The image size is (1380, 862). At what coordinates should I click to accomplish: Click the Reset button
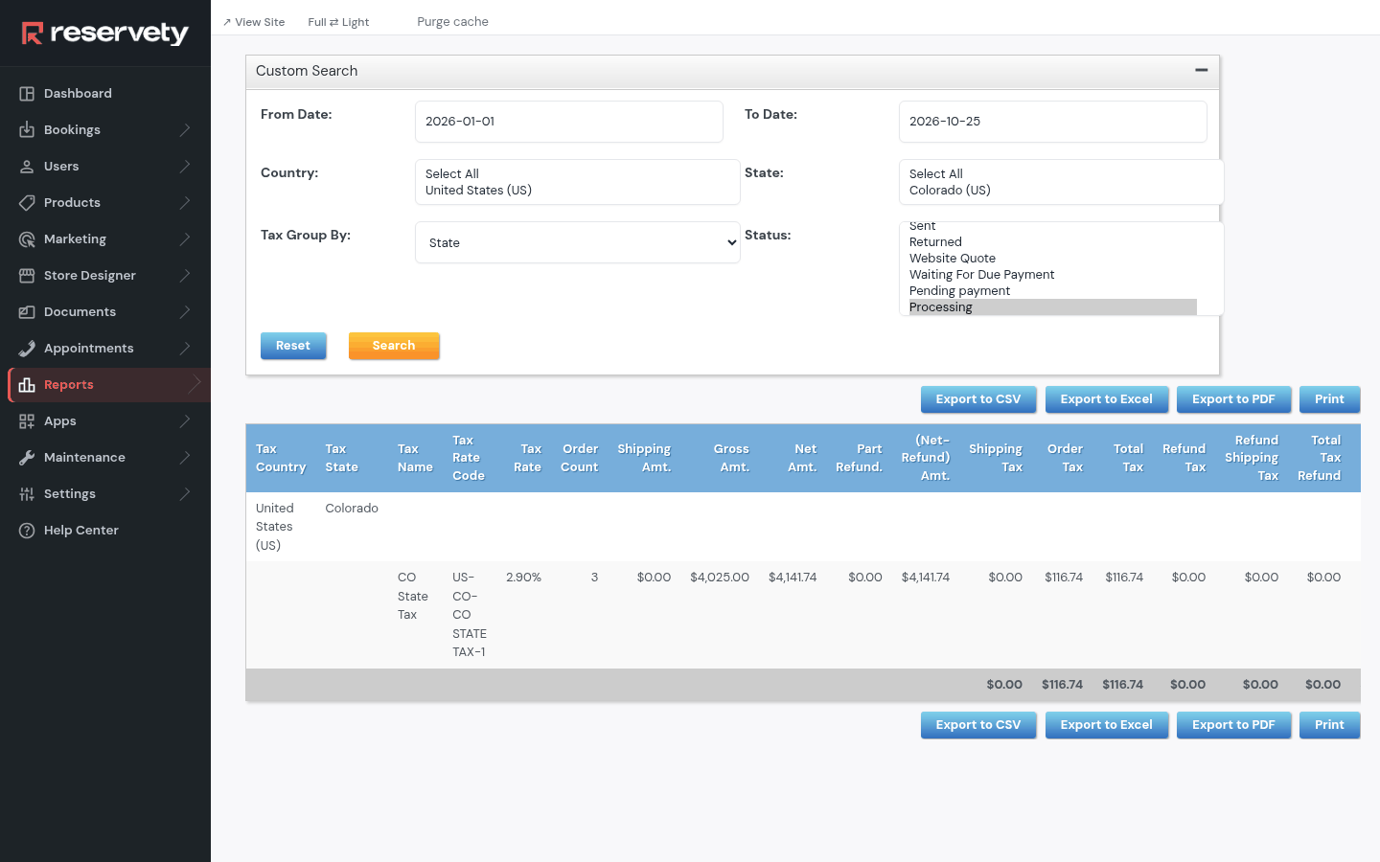[293, 346]
